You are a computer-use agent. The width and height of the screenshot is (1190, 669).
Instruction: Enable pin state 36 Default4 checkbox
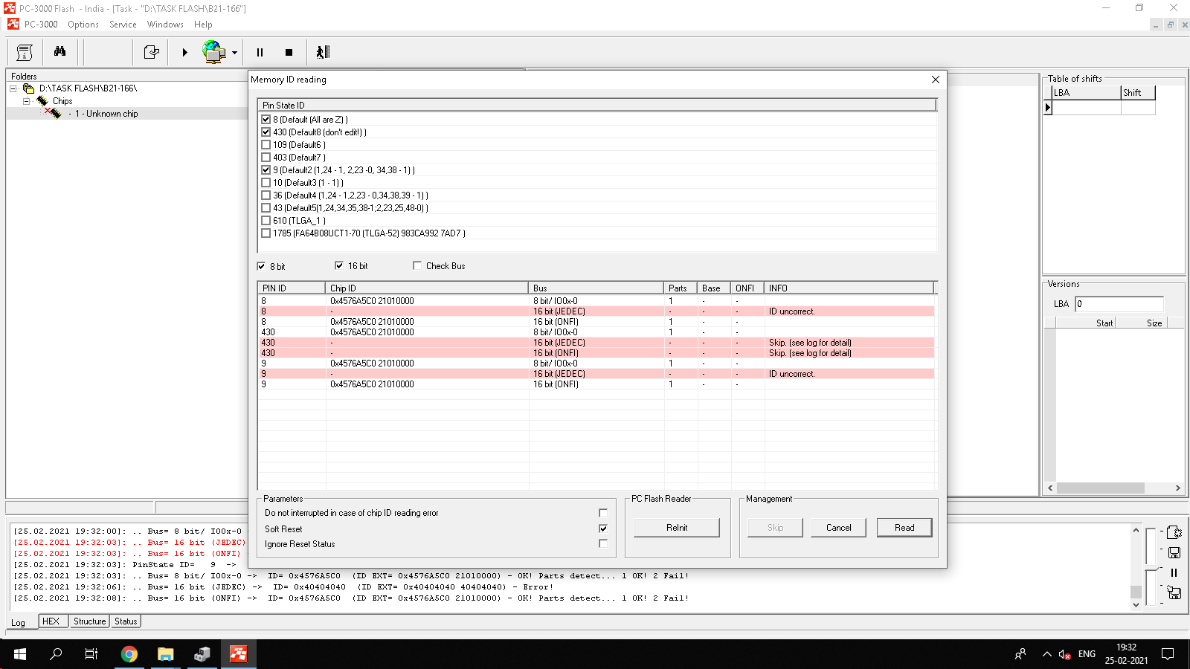point(266,195)
